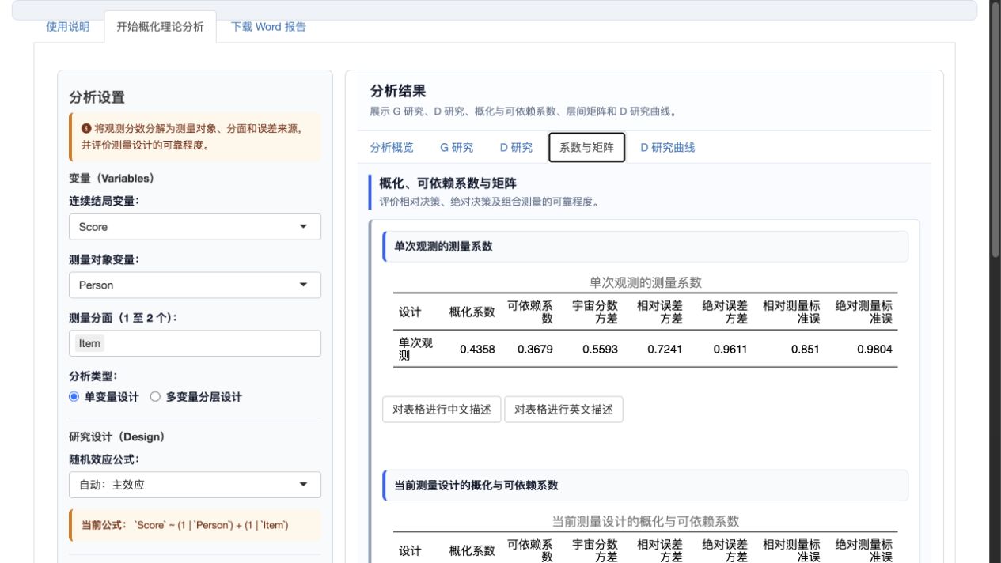Click the 概化系数 value 0.4358
The width and height of the screenshot is (1001, 563).
pos(477,349)
